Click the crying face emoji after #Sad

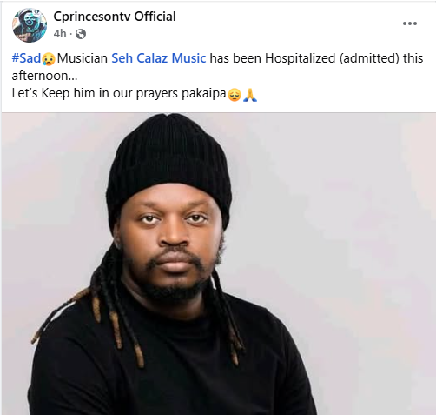coord(49,59)
